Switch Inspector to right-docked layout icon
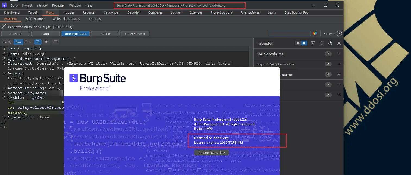 point(304,43)
